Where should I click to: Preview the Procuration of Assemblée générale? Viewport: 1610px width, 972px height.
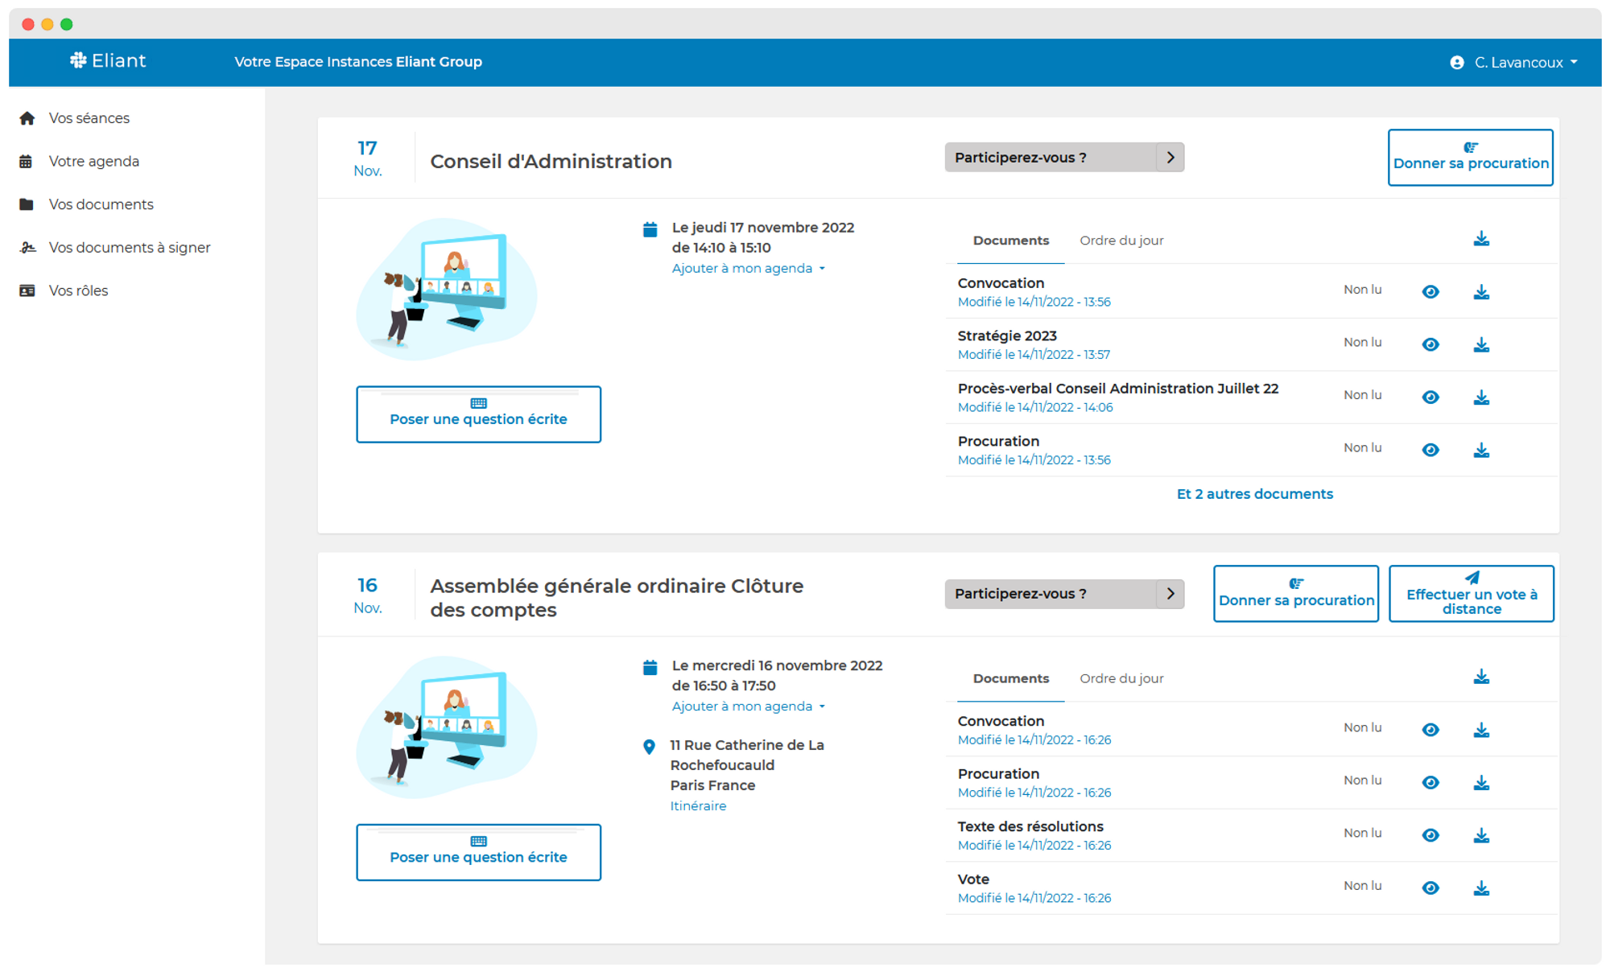(1430, 782)
